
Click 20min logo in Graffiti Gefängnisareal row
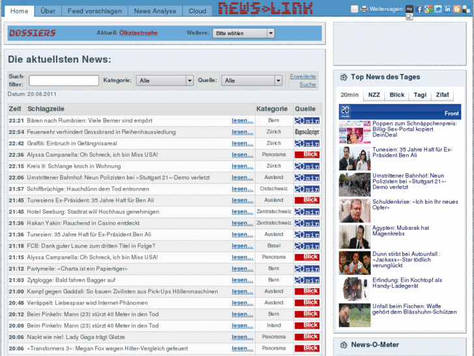pyautogui.click(x=307, y=143)
